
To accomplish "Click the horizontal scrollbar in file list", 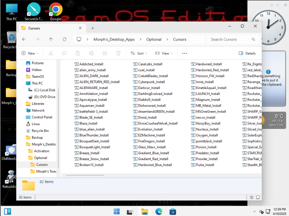I will click(x=85, y=175).
